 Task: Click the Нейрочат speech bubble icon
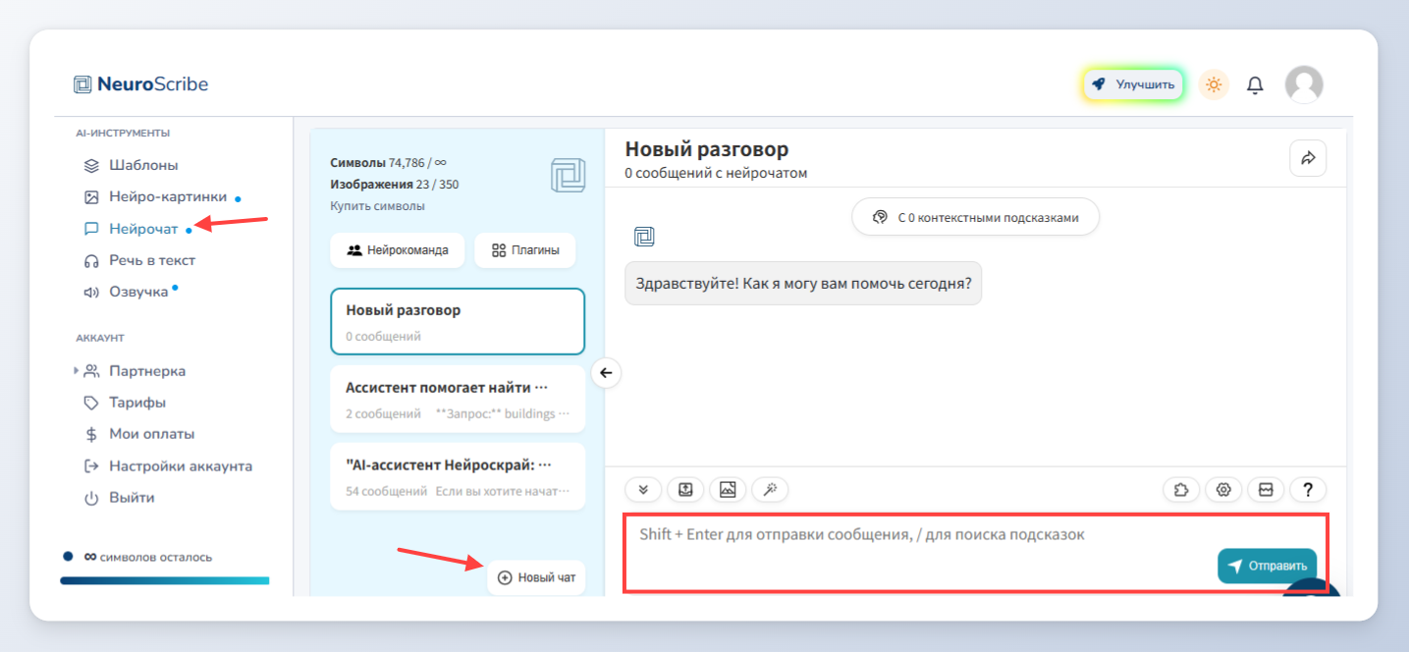(x=91, y=229)
